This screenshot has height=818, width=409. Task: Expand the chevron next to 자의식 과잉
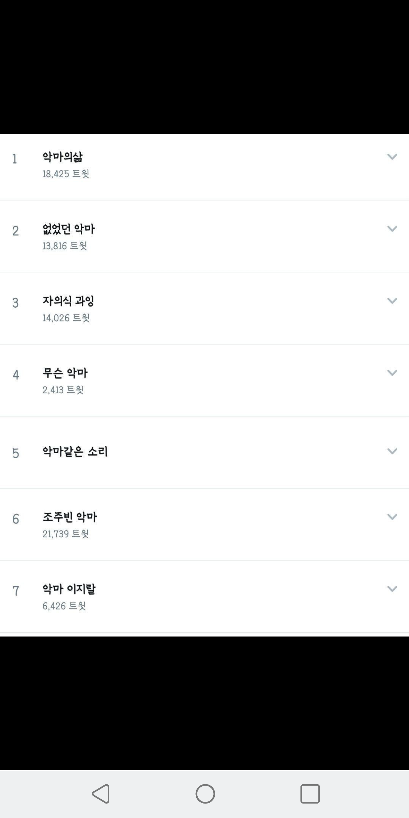392,301
